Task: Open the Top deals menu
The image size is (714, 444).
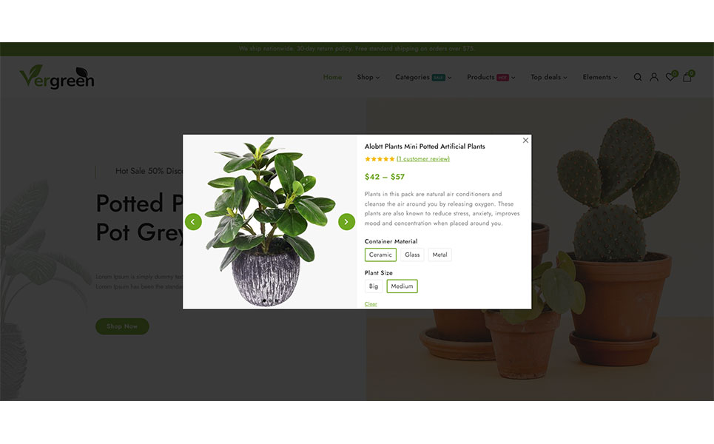Action: (549, 78)
